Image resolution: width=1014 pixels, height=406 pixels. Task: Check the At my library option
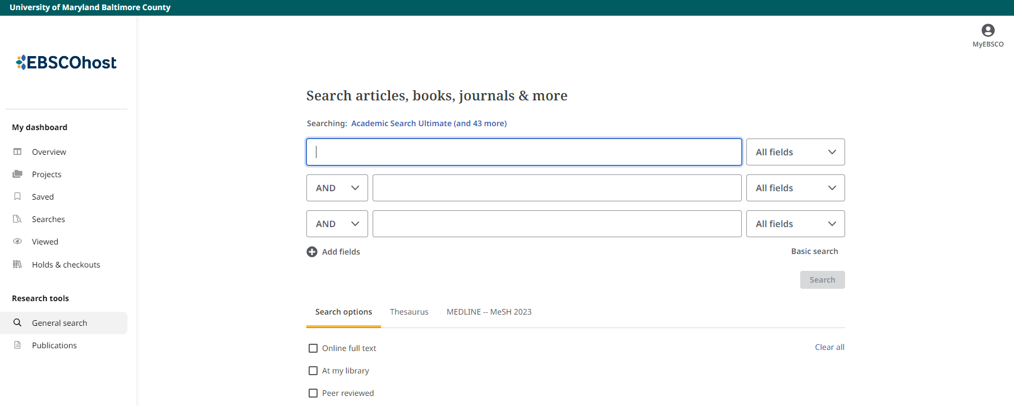click(x=313, y=371)
